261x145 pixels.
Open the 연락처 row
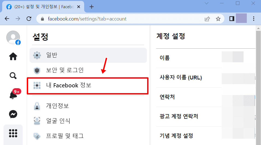tap(206, 97)
